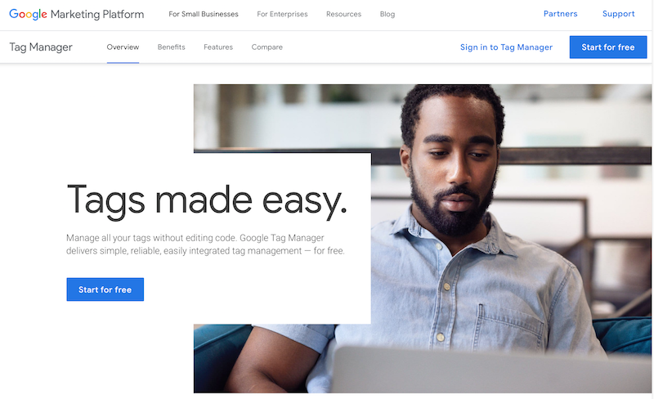Click the Manage all your tags paragraph
The image size is (654, 399).
pos(205,244)
